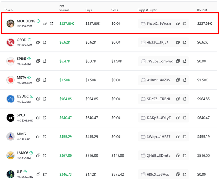219x181 pixels.
Task: Click the USDUC token logo
Action: point(11,99)
